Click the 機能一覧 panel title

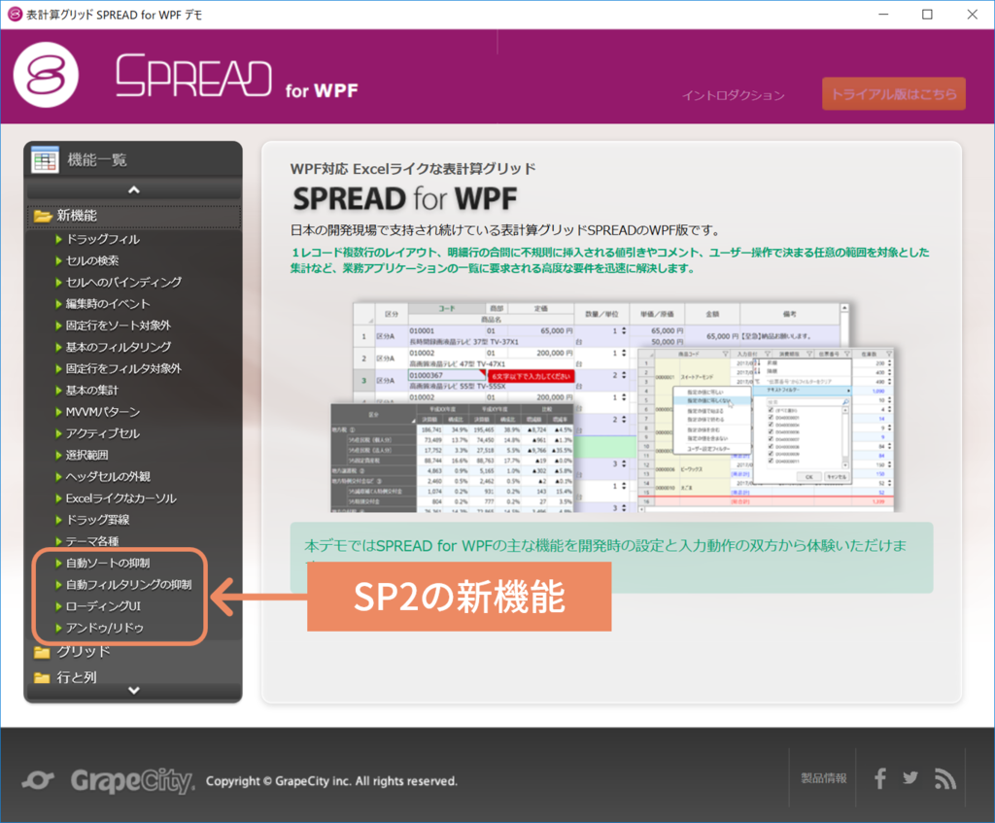pyautogui.click(x=97, y=160)
